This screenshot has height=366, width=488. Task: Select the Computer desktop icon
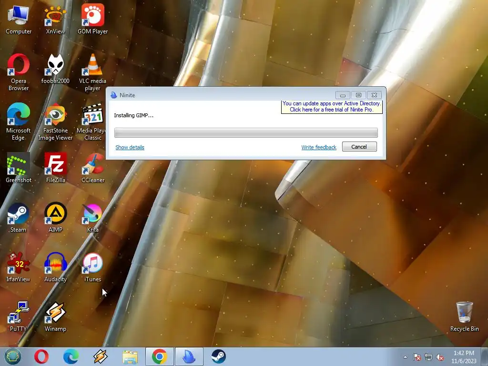click(x=19, y=19)
